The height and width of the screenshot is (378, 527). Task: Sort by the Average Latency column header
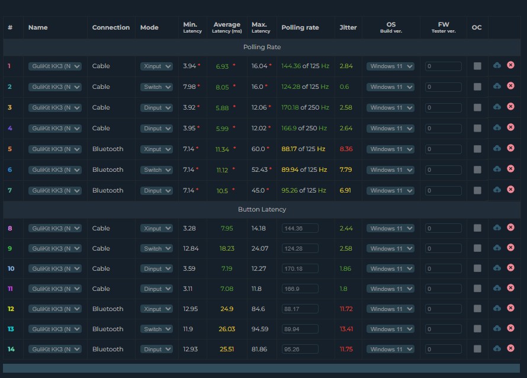click(227, 27)
